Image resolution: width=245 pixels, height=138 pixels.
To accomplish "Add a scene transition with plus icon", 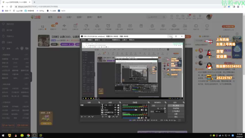I will click(x=158, y=109).
